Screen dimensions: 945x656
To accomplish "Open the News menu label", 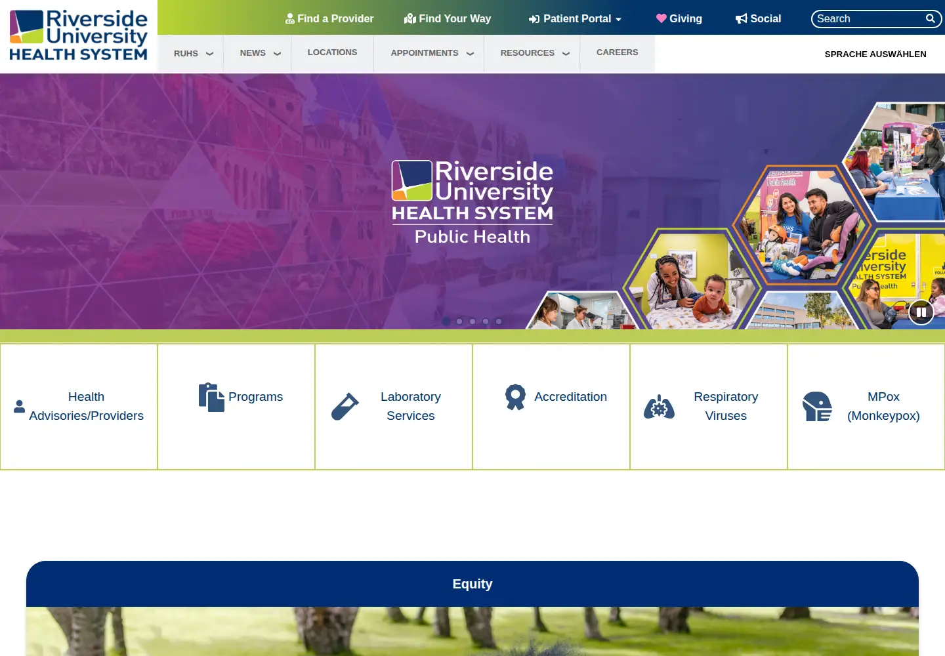I will [253, 53].
